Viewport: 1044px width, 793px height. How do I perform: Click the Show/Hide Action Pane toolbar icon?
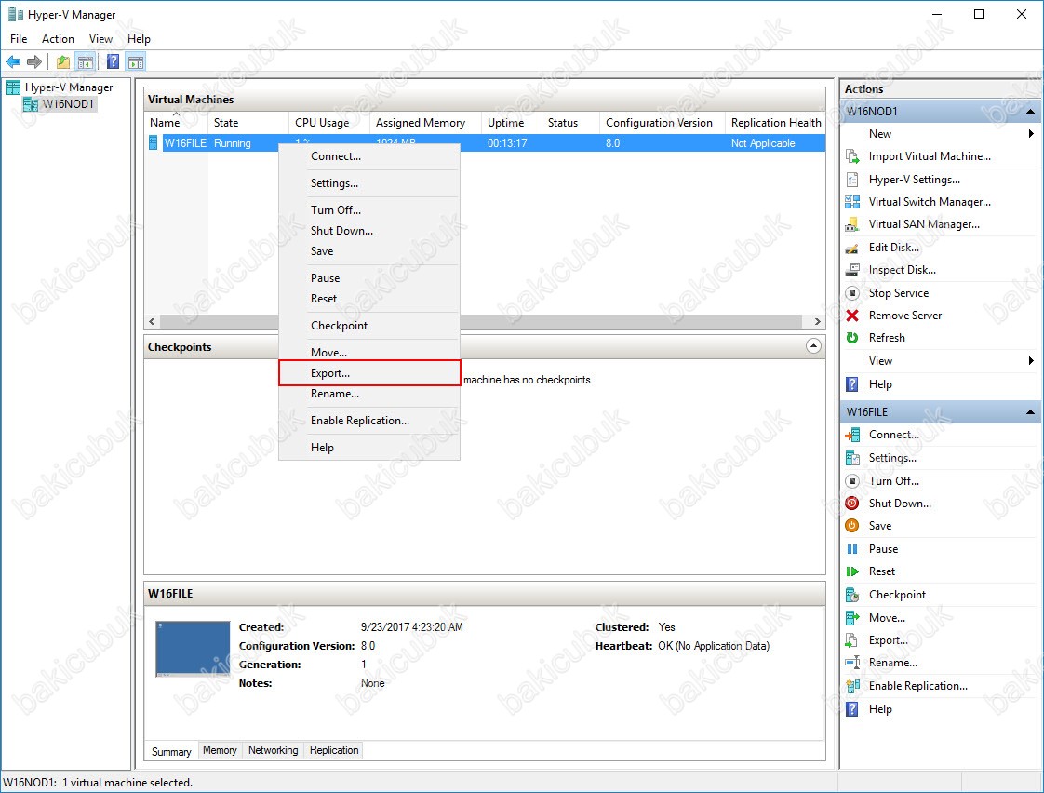(136, 62)
